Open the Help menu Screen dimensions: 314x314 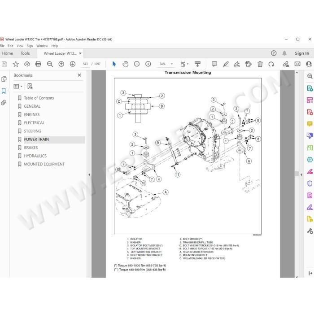(x=55, y=46)
